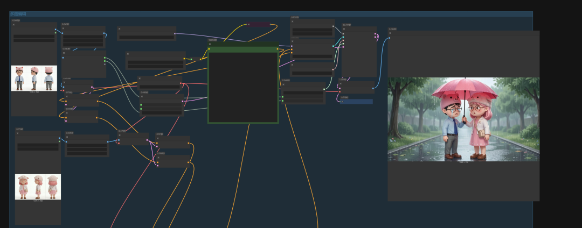The height and width of the screenshot is (228, 582).
Task: Click yellow input port on green node
Action: [209, 49]
